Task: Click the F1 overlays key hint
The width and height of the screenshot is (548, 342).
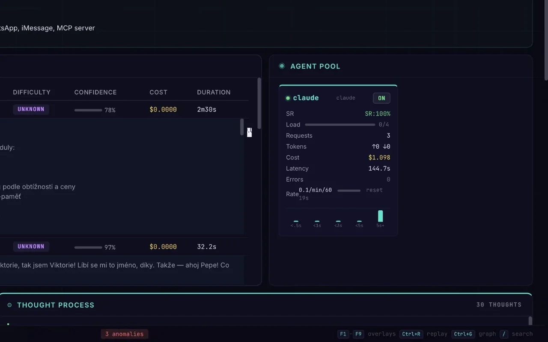Action: (x=343, y=334)
